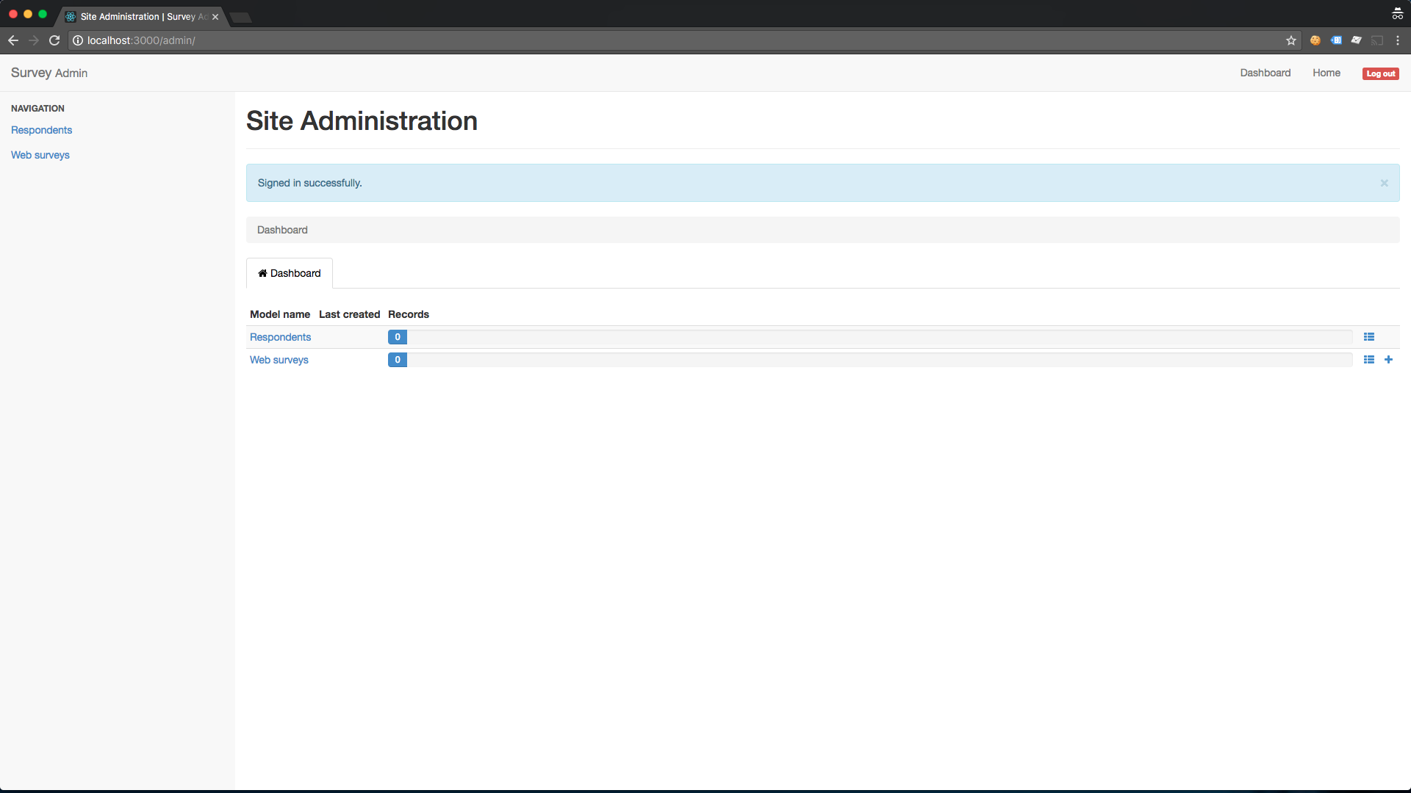Viewport: 1411px width, 793px height.
Task: Click Web surveys records progress bar
Action: pyautogui.click(x=870, y=360)
